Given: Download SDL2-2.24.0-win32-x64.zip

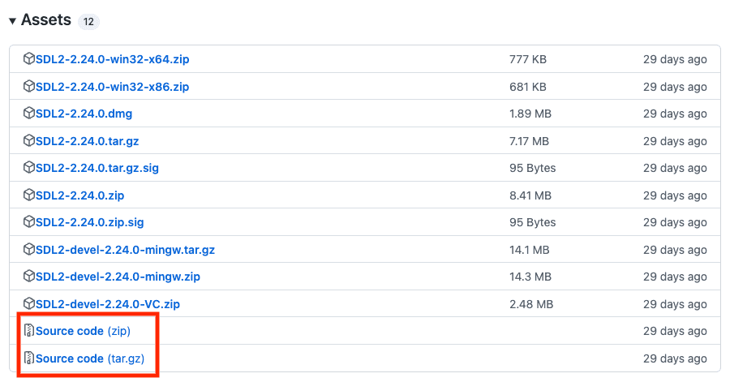Looking at the screenshot, I should [x=112, y=59].
